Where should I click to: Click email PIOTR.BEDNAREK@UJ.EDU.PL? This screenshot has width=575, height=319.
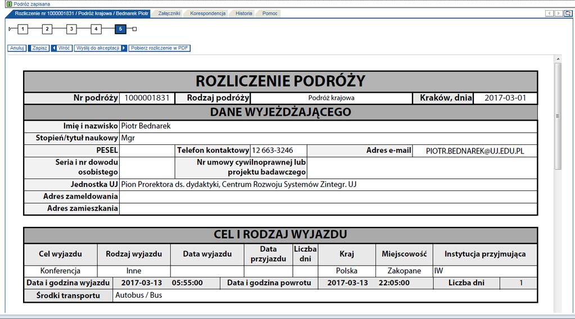tap(475, 151)
